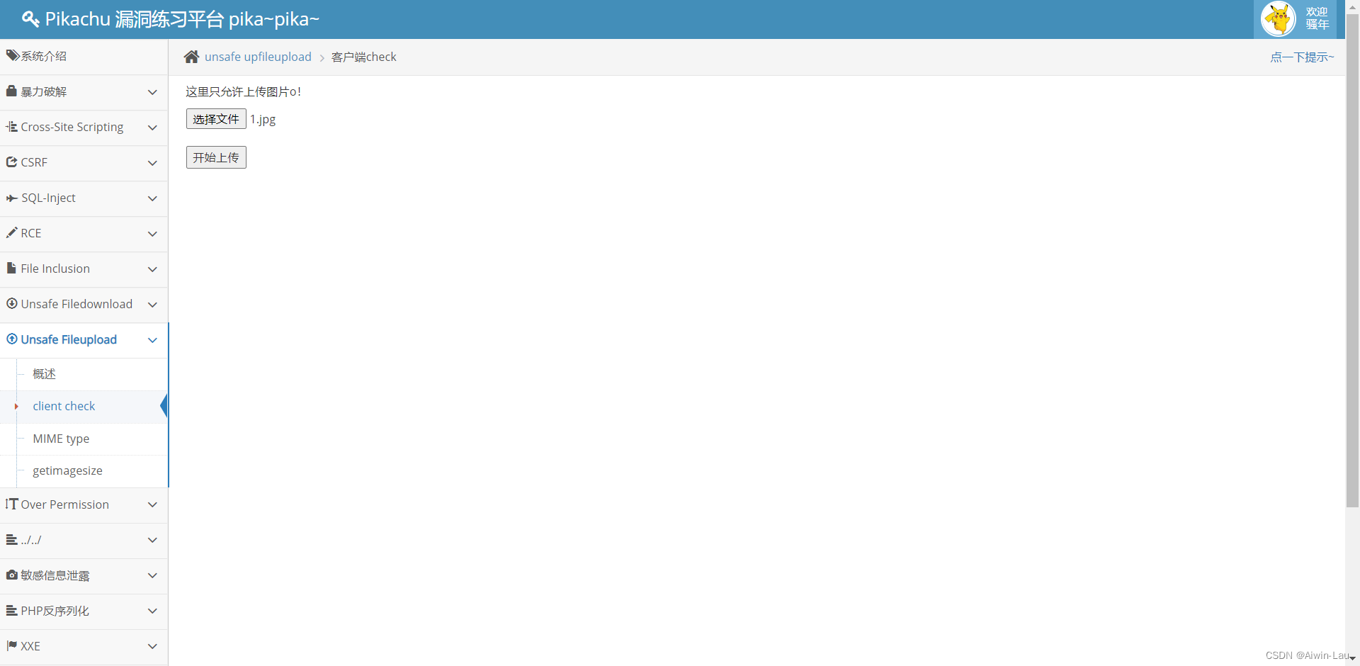Expand the 敏感信息泄露 chevron

[x=152, y=575]
